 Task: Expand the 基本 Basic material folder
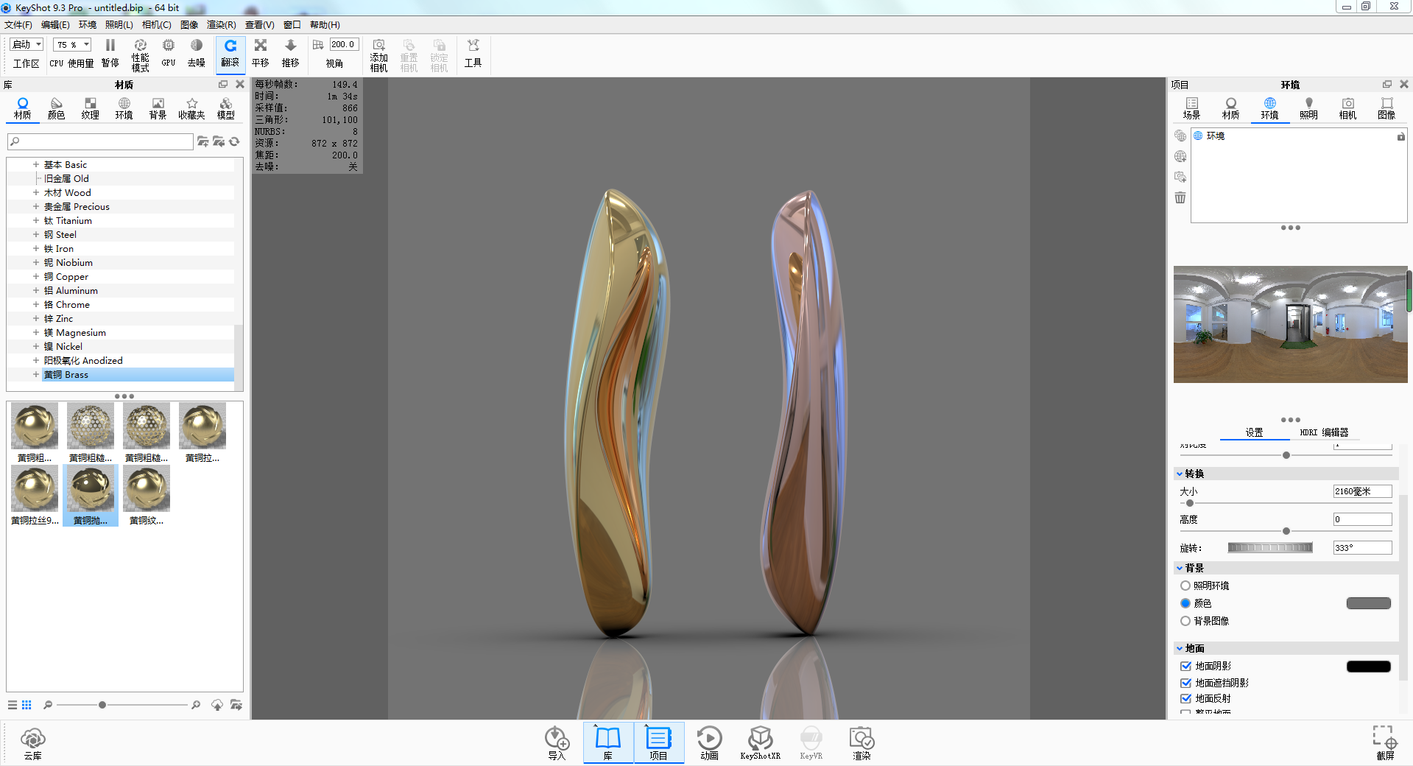pyautogui.click(x=35, y=165)
